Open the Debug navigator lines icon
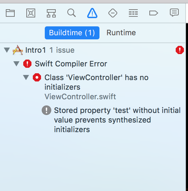The width and height of the screenshot is (188, 191). (133, 13)
